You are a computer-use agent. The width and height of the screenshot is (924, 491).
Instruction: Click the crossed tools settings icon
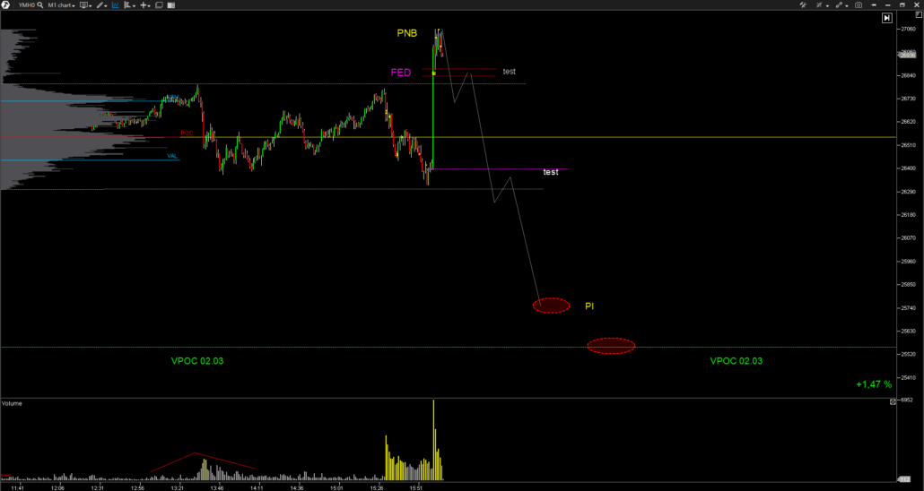pos(803,4)
